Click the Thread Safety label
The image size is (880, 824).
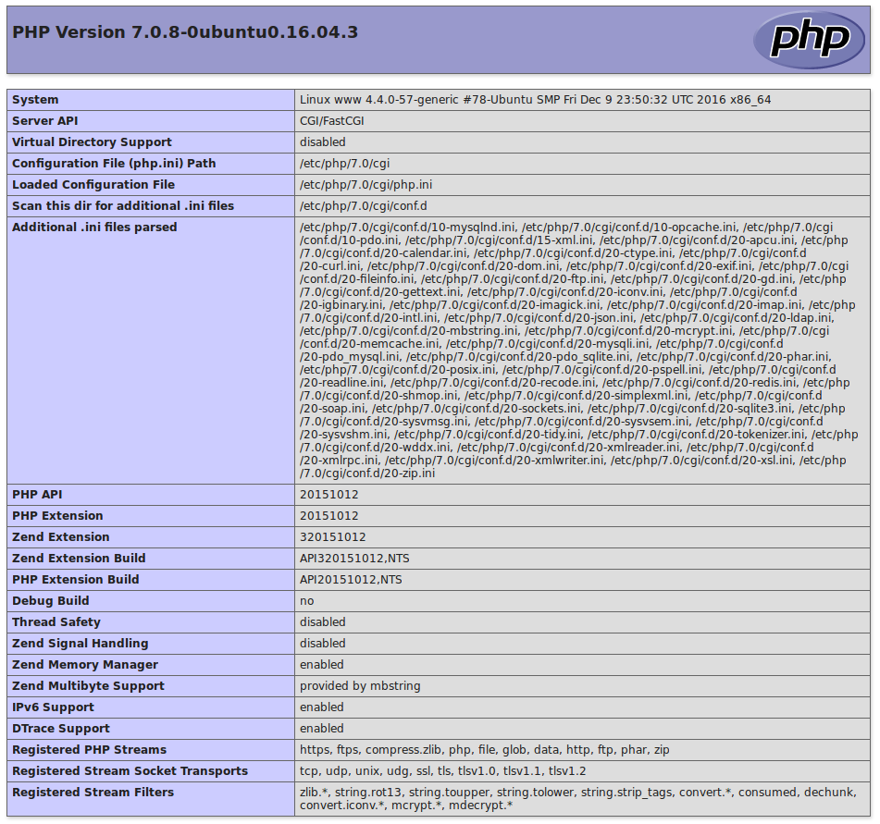pos(56,622)
